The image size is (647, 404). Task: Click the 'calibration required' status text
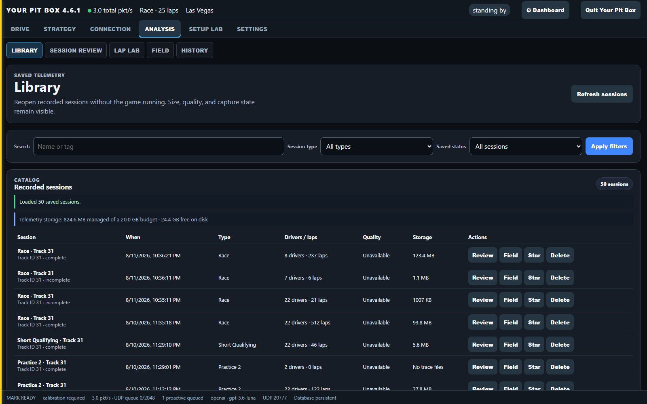(x=64, y=398)
